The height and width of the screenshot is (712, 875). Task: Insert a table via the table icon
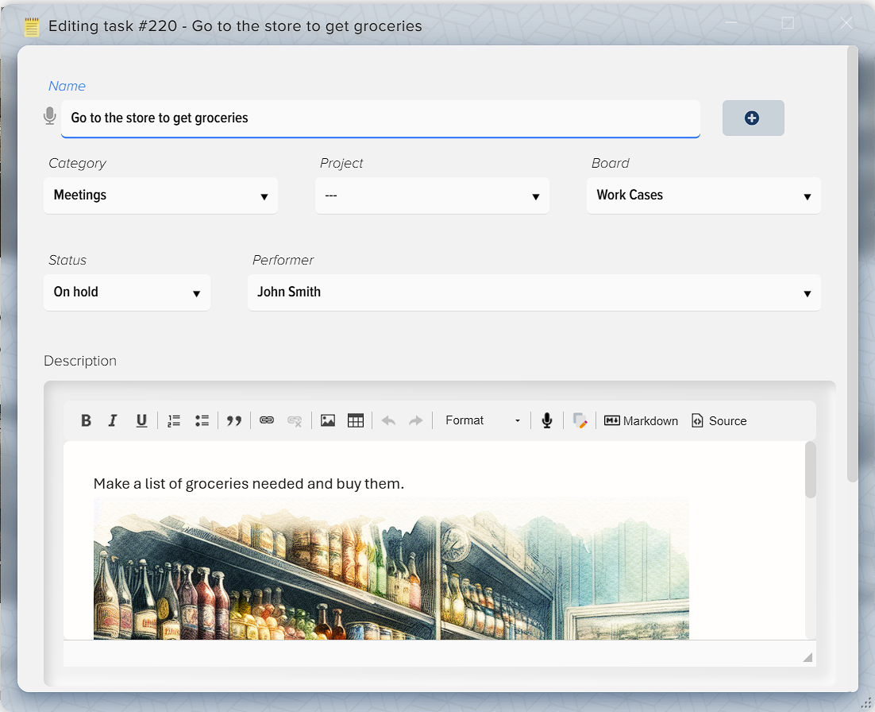coord(356,420)
